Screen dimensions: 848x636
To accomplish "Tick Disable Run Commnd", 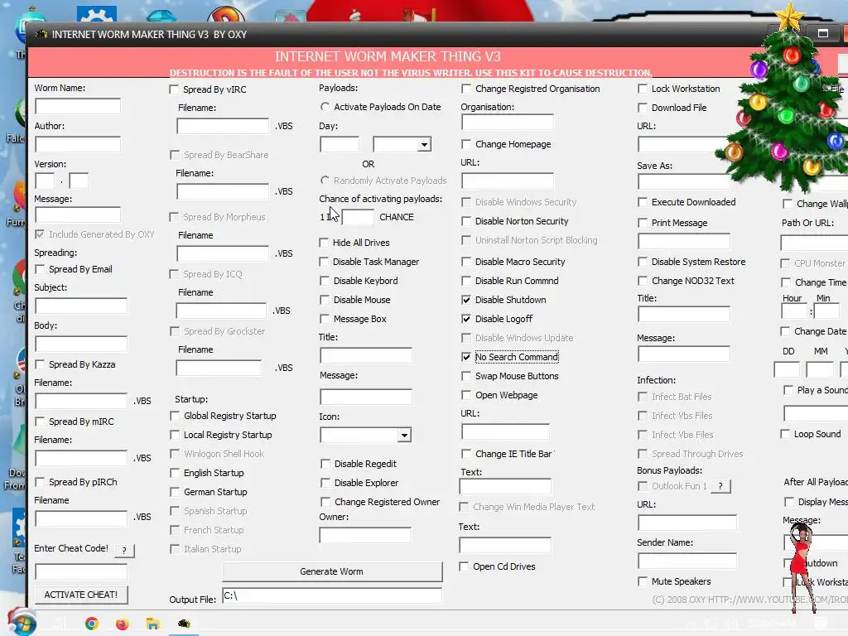I will click(x=465, y=281).
